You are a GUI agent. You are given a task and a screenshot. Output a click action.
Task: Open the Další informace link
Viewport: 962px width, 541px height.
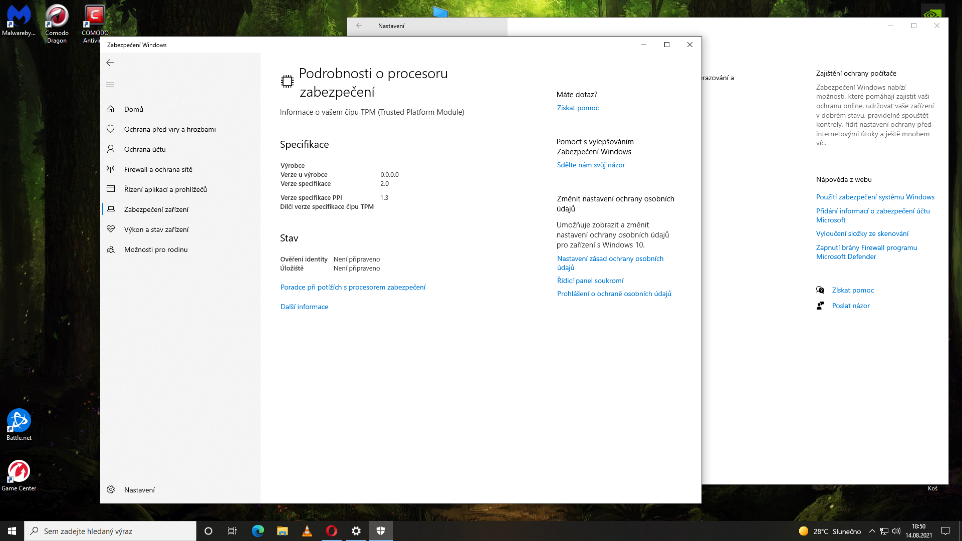[x=304, y=307]
